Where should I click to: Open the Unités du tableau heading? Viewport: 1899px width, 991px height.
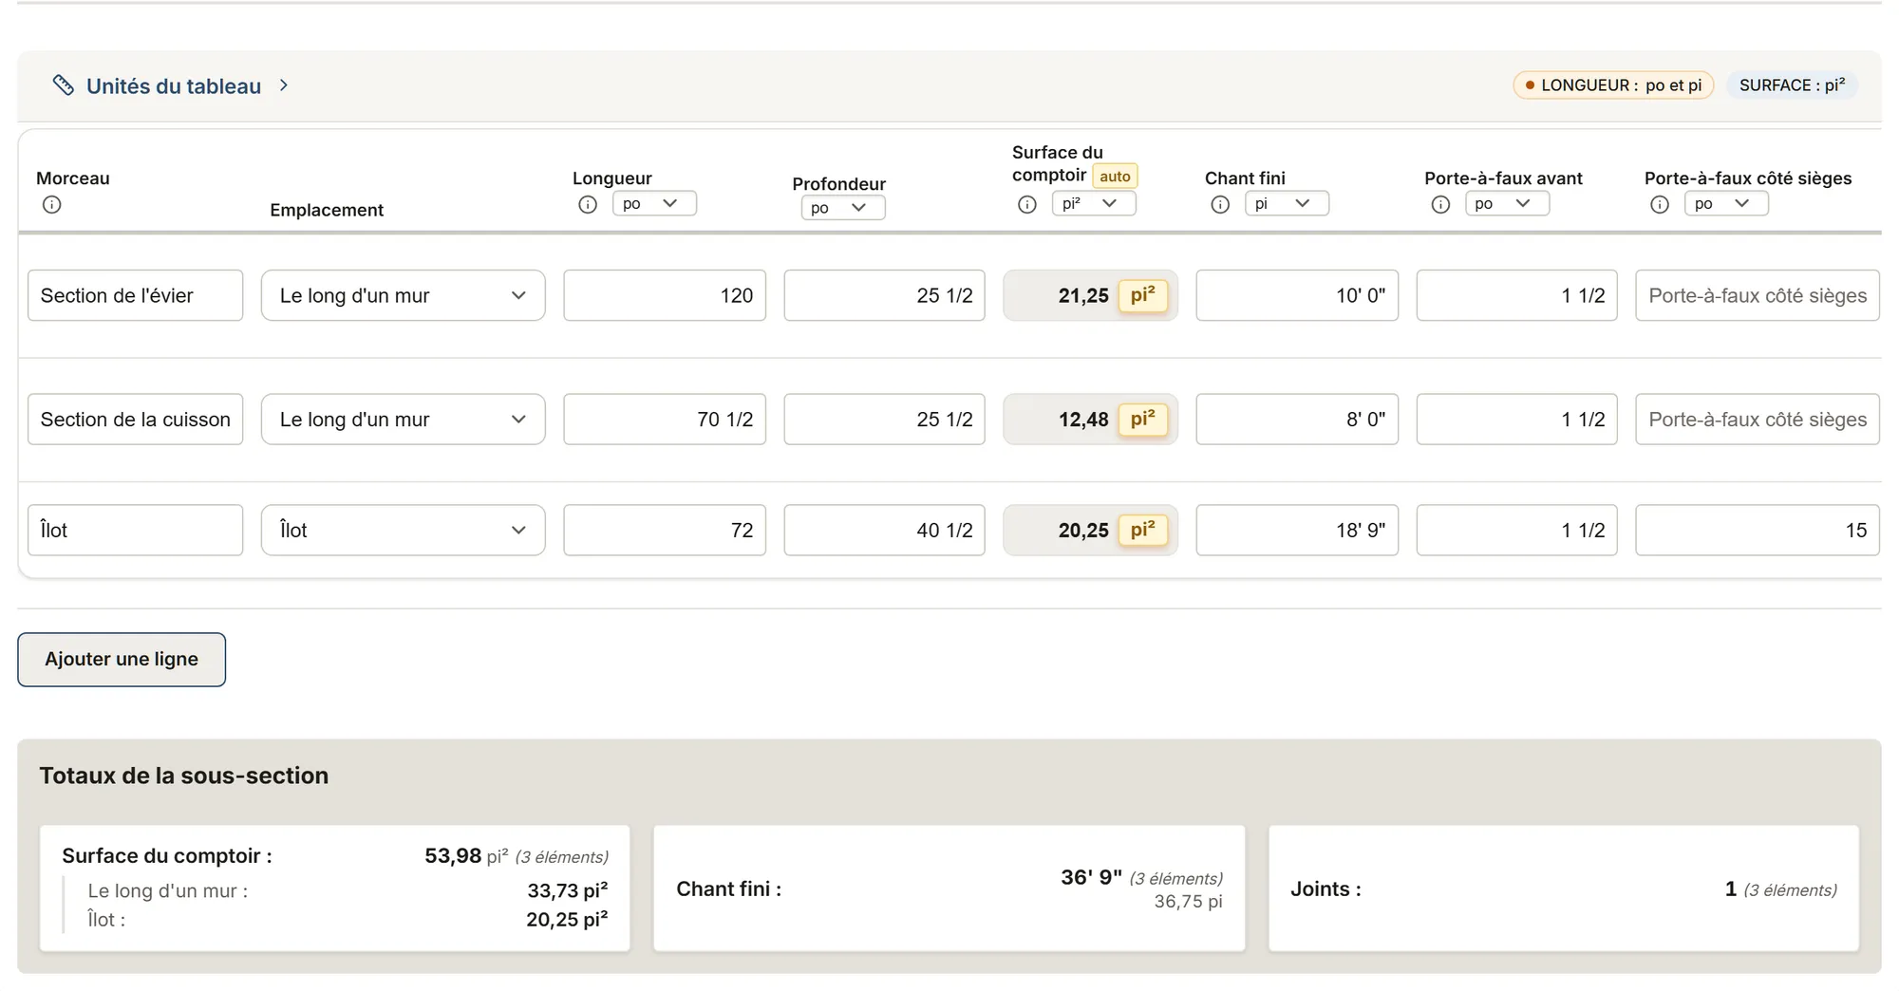click(x=174, y=86)
